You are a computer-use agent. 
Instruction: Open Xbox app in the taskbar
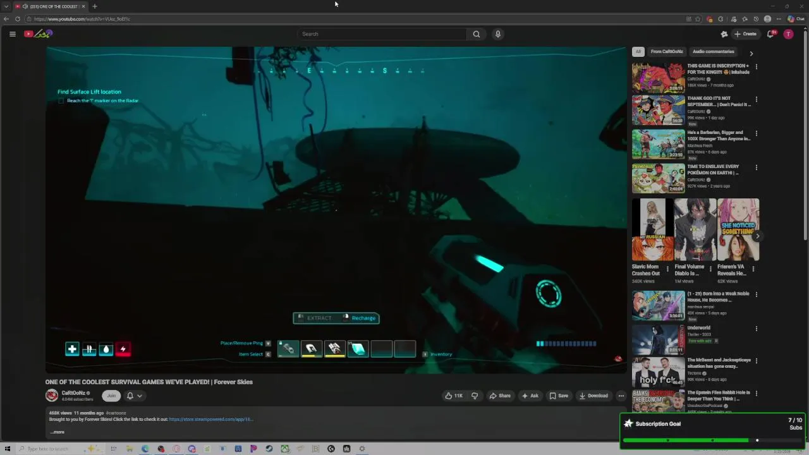click(285, 449)
